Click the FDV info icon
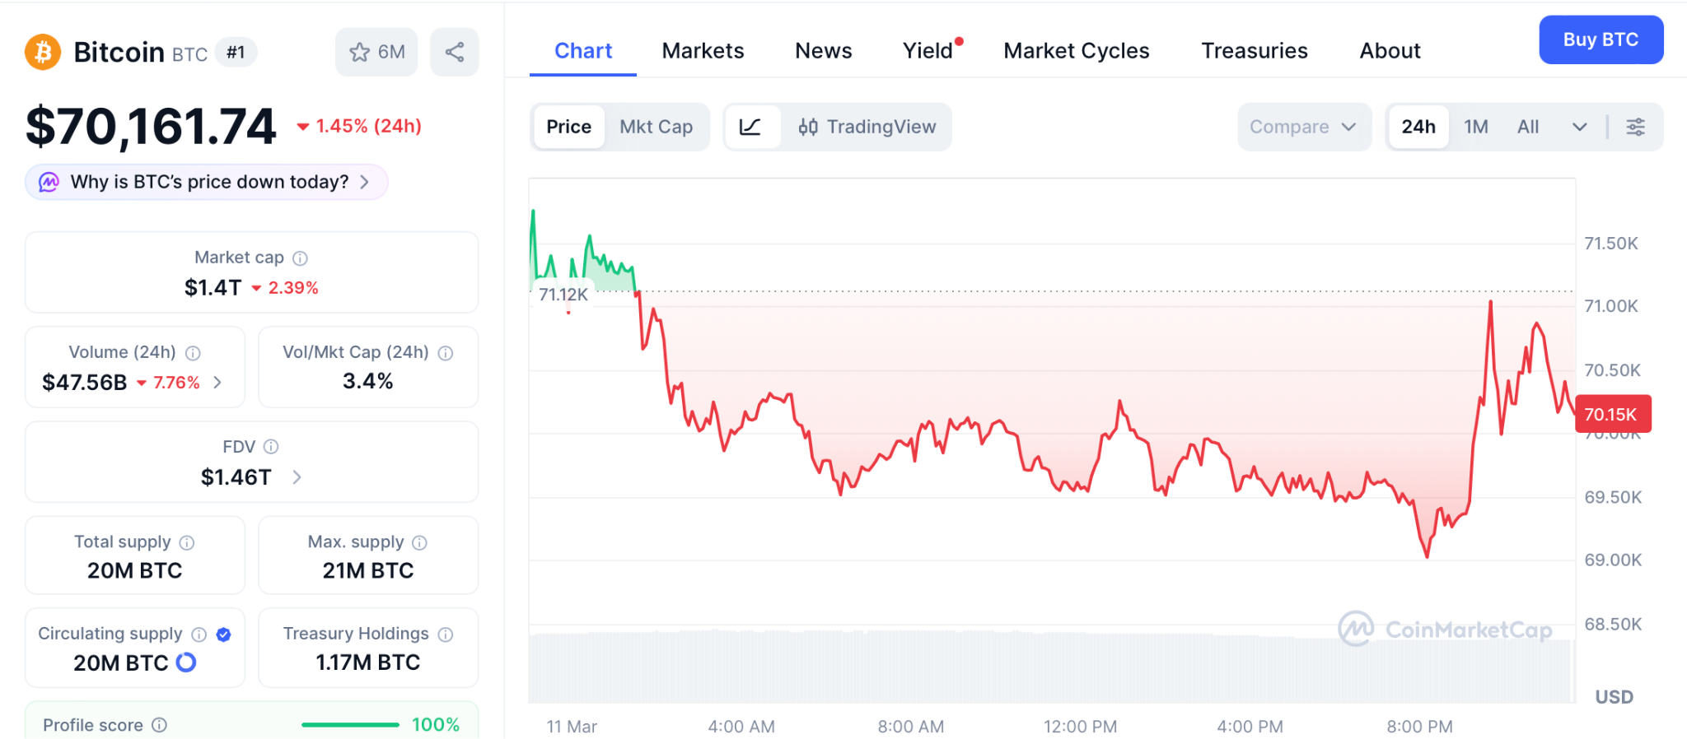Image resolution: width=1687 pixels, height=739 pixels. coord(271,447)
